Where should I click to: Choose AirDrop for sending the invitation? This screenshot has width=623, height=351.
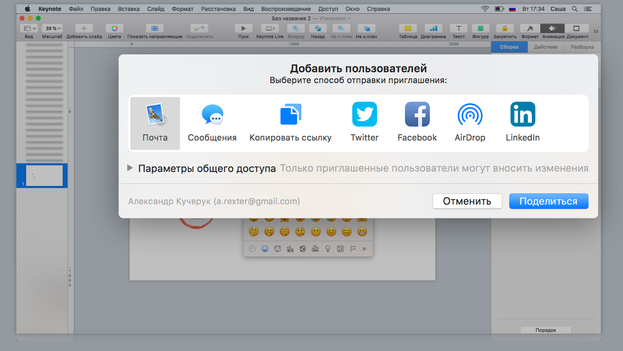[470, 123]
